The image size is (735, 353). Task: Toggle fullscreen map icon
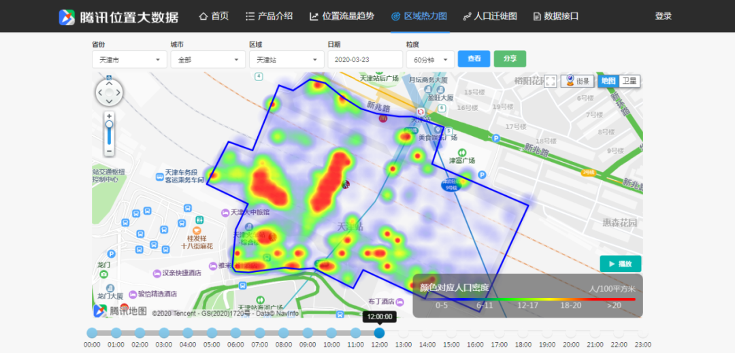click(551, 81)
